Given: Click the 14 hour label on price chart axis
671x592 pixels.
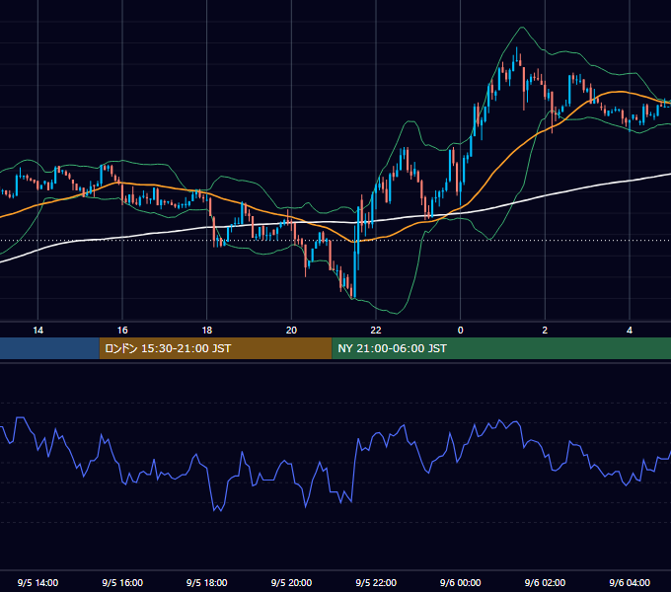Looking at the screenshot, I should point(38,331).
